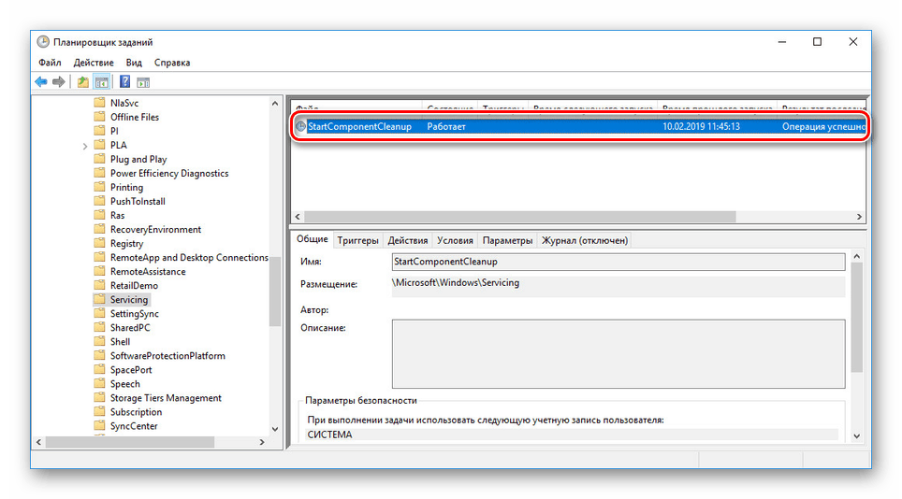The image size is (902, 499).
Task: Go back with the blue arrow
Action: click(x=41, y=82)
